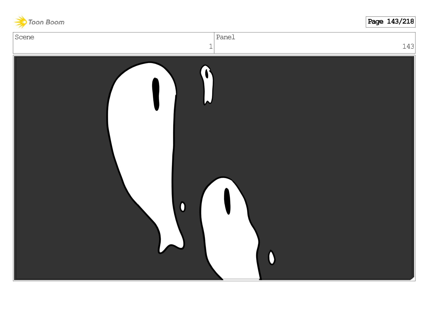The image size is (429, 331).
Task: Click the panel number '143' value
Action: point(408,46)
